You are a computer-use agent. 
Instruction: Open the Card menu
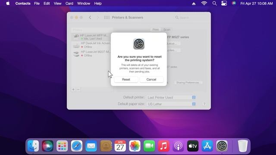(69, 3)
